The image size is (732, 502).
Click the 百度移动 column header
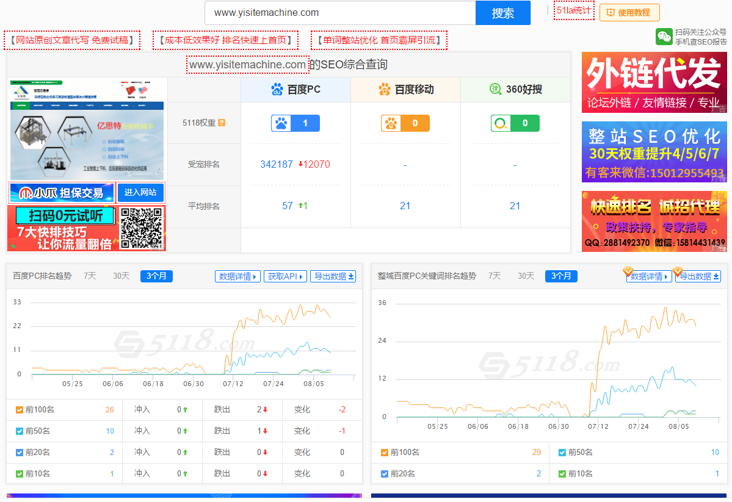tap(405, 90)
